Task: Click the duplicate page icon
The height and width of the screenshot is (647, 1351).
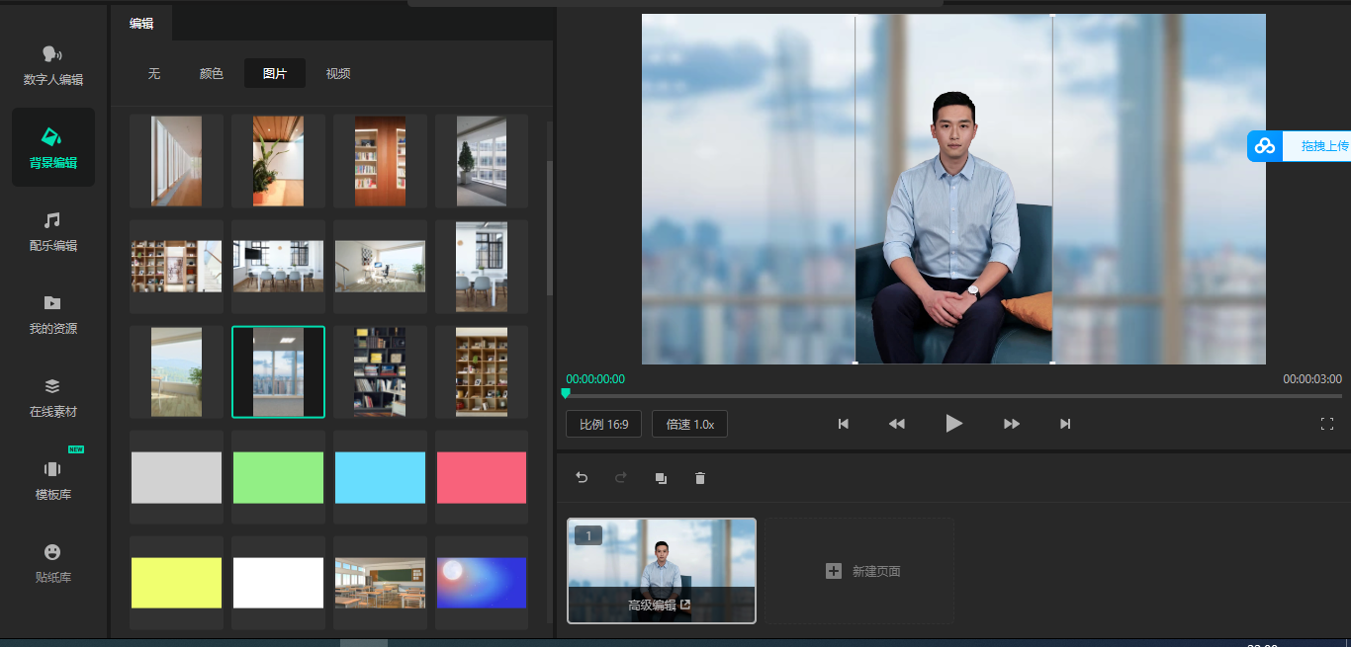Action: pyautogui.click(x=661, y=478)
